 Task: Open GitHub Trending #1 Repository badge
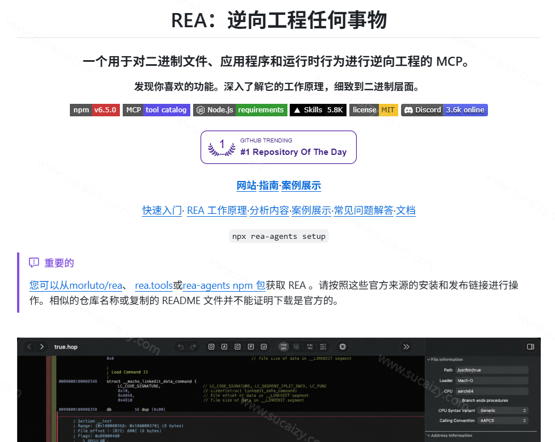tap(278, 147)
